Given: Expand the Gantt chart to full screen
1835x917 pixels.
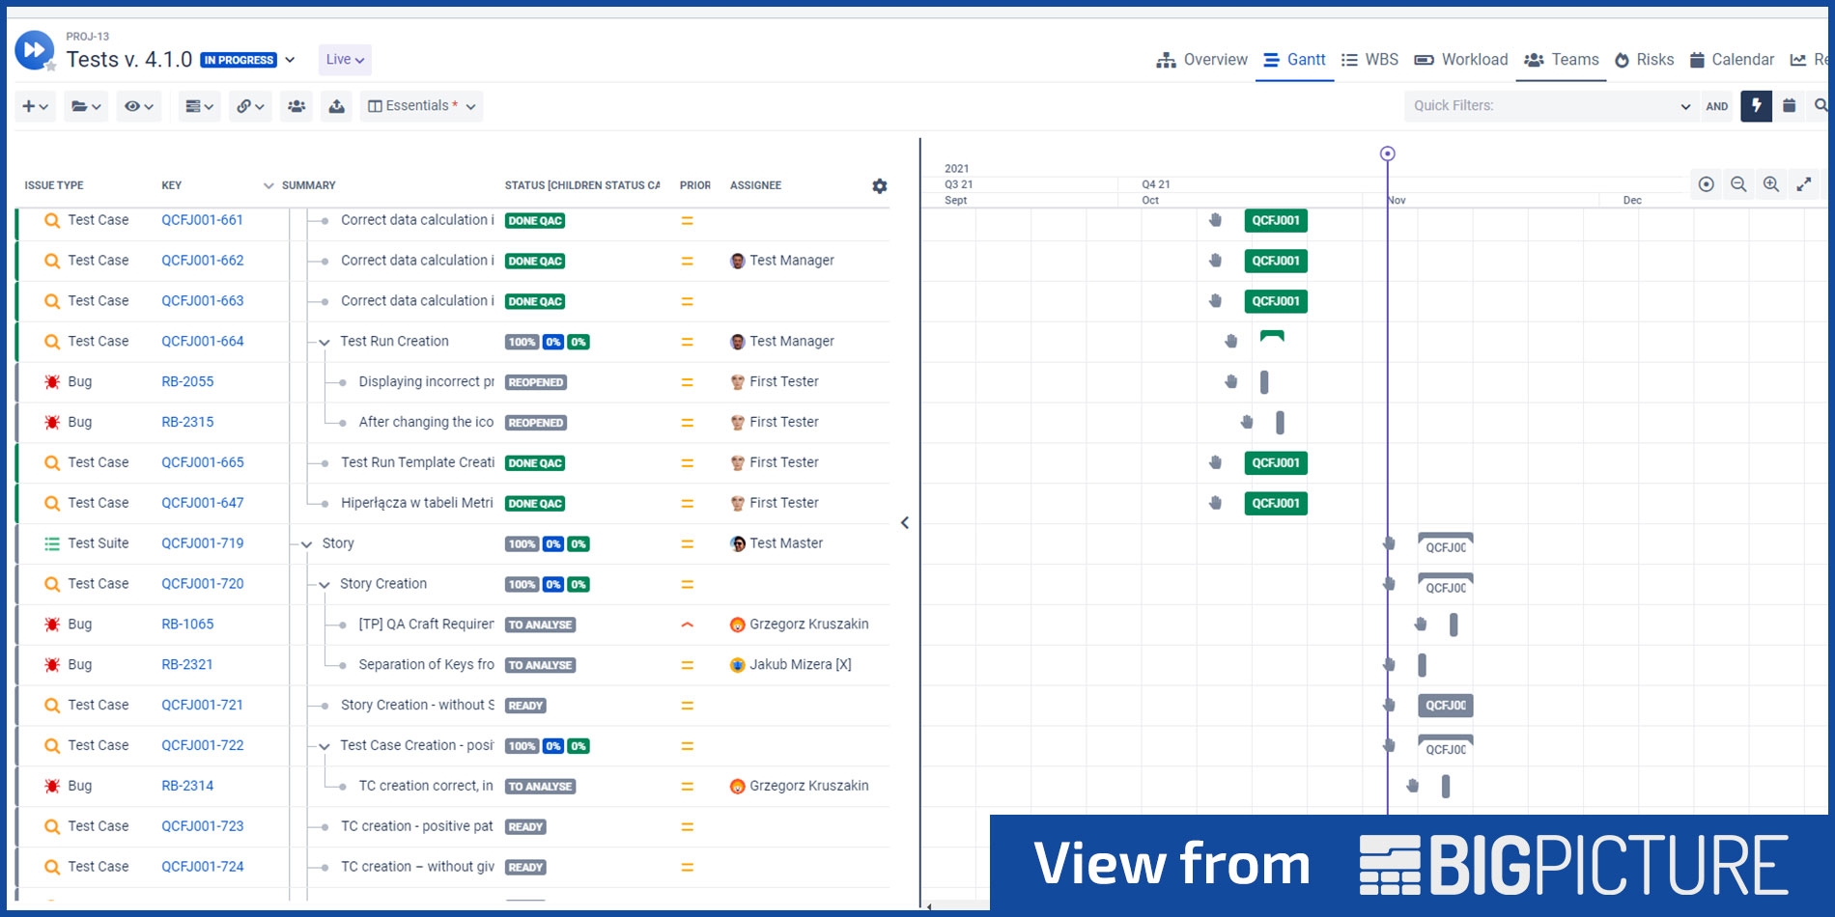Looking at the screenshot, I should click(x=1805, y=183).
